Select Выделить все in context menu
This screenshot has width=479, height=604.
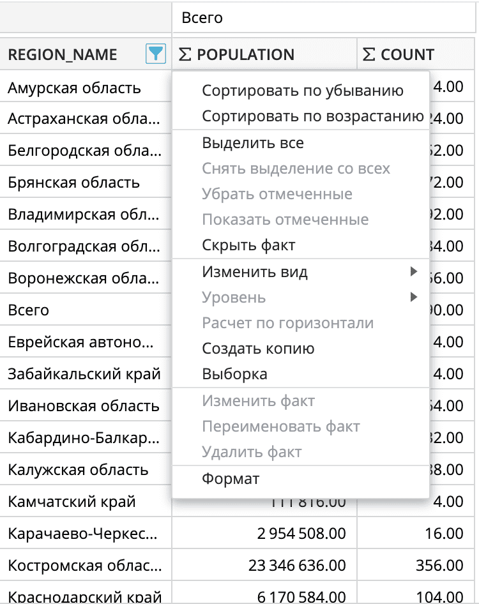point(253,143)
